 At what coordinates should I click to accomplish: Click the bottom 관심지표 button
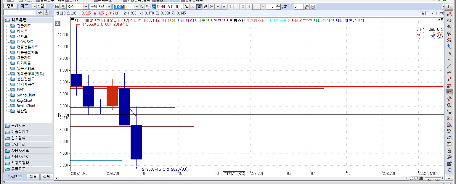pyautogui.click(x=15, y=177)
